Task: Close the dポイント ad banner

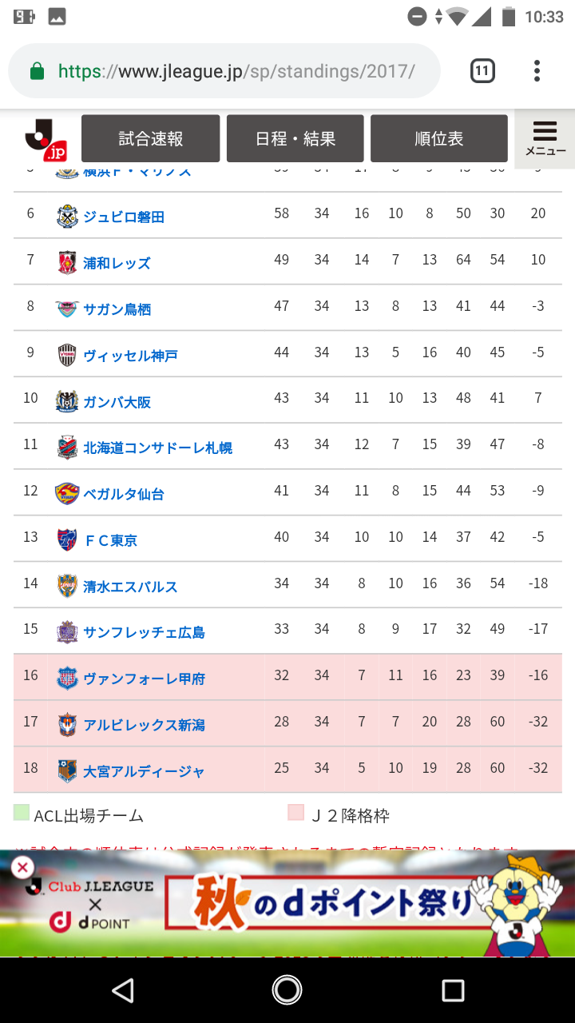Action: pyautogui.click(x=22, y=867)
